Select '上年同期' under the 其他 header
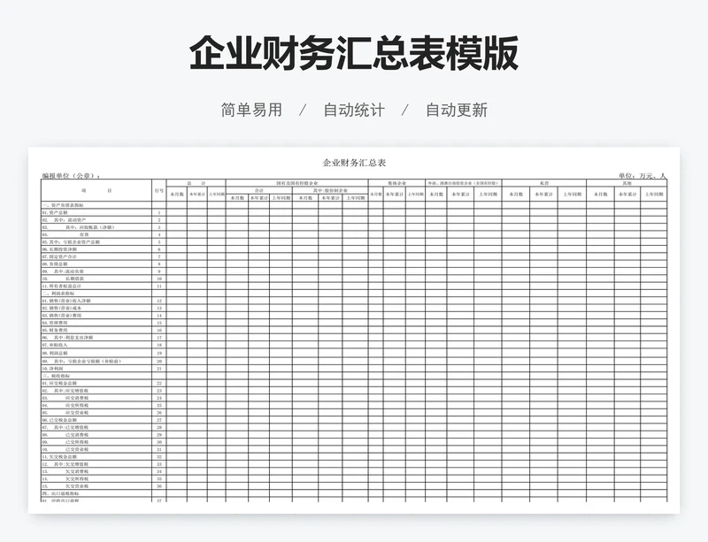Viewport: 708px width, 542px height. click(653, 194)
